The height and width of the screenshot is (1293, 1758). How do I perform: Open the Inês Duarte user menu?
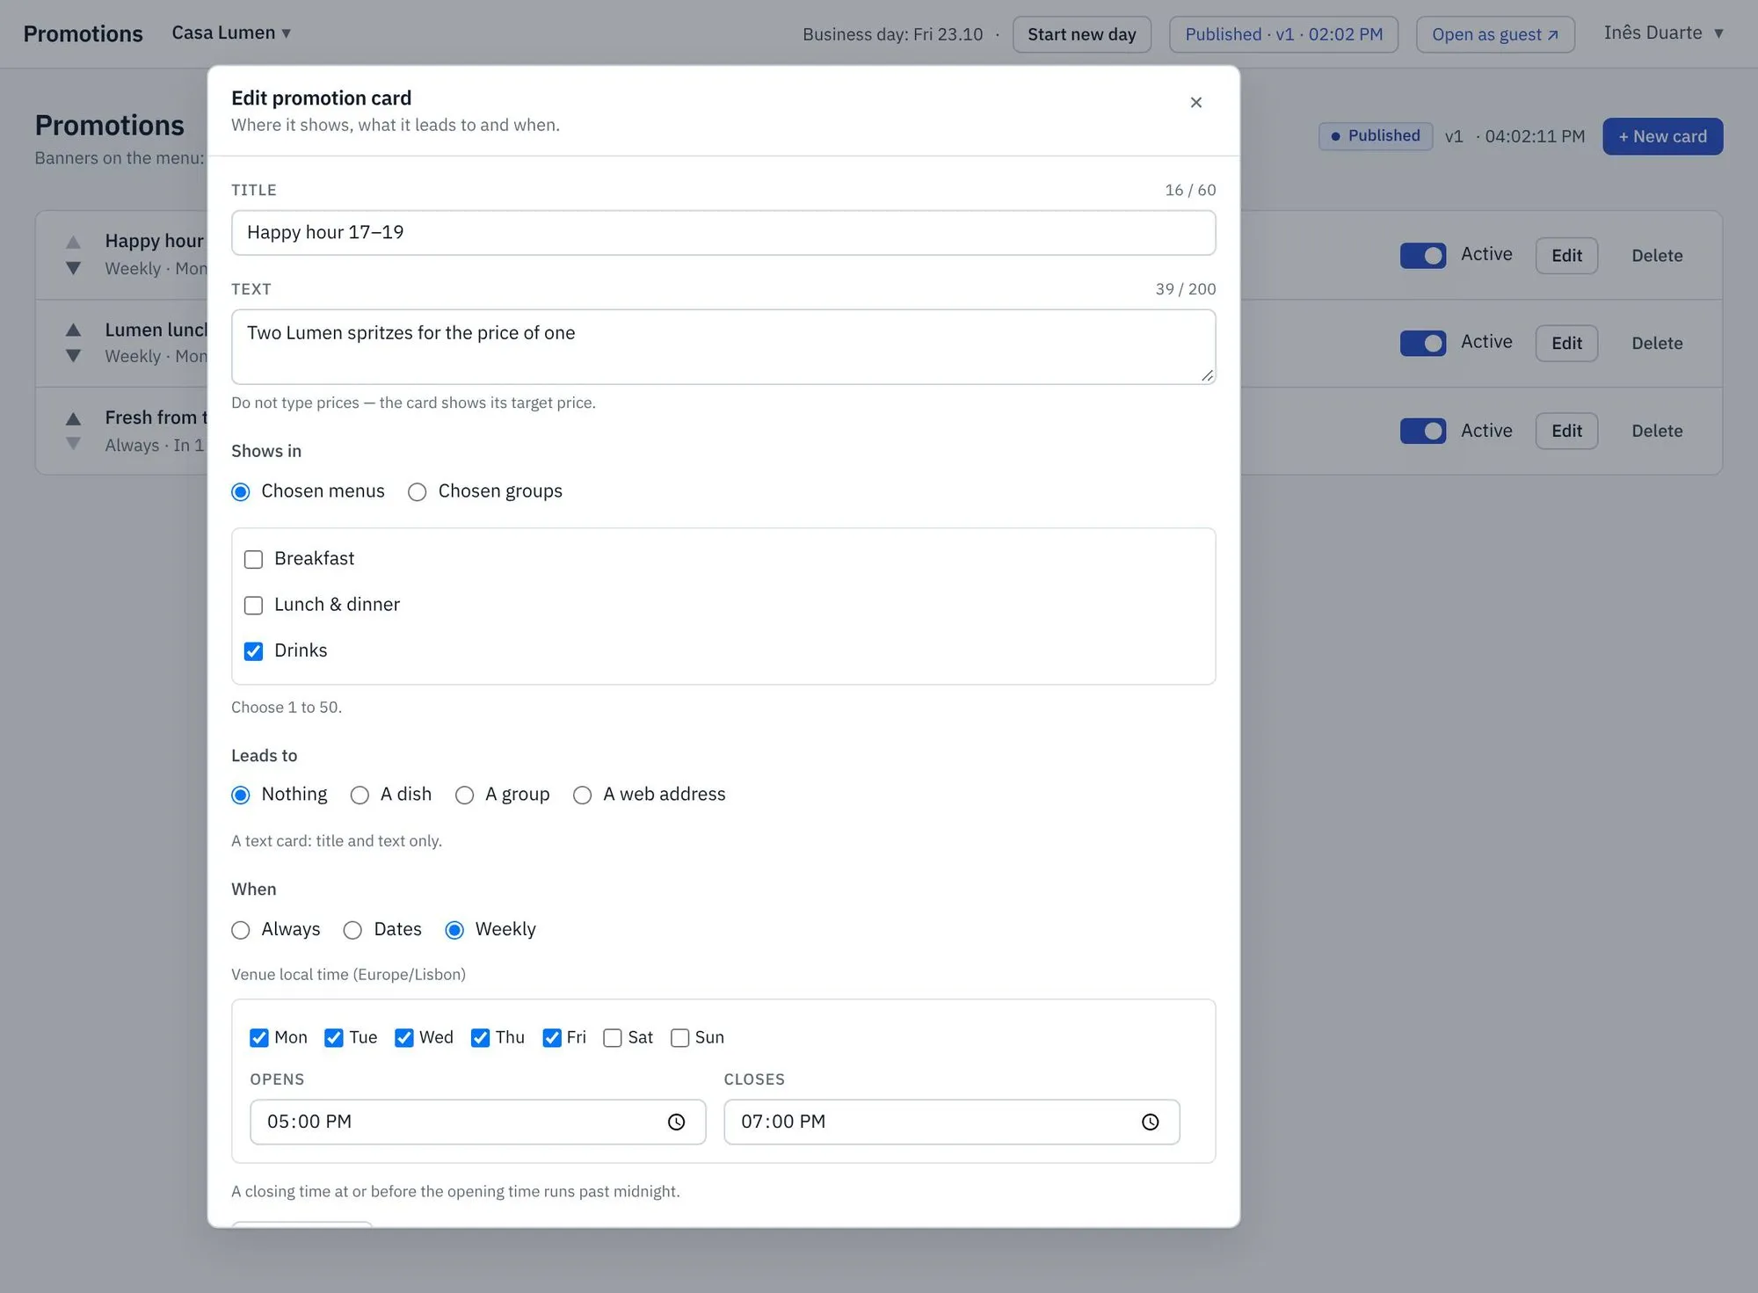click(1663, 33)
